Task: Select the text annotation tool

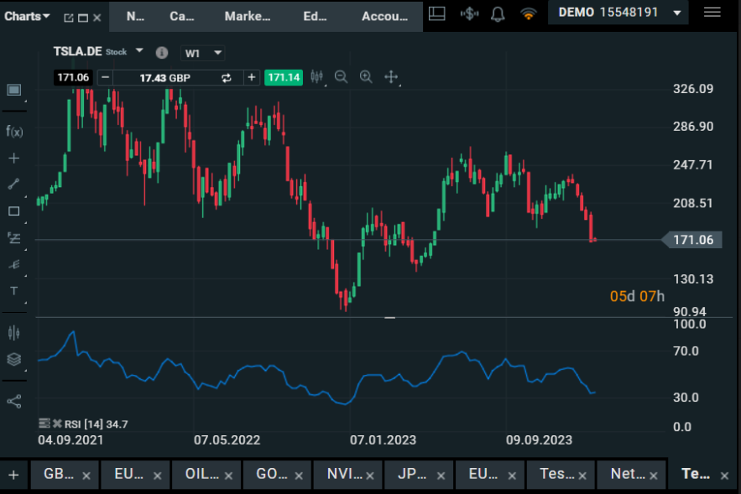Action: [x=13, y=291]
